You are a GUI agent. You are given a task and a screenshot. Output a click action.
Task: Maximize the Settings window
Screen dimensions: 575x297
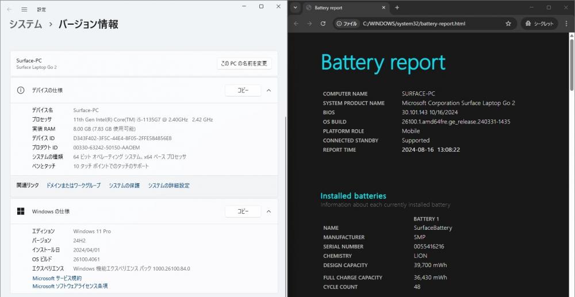tap(261, 6)
